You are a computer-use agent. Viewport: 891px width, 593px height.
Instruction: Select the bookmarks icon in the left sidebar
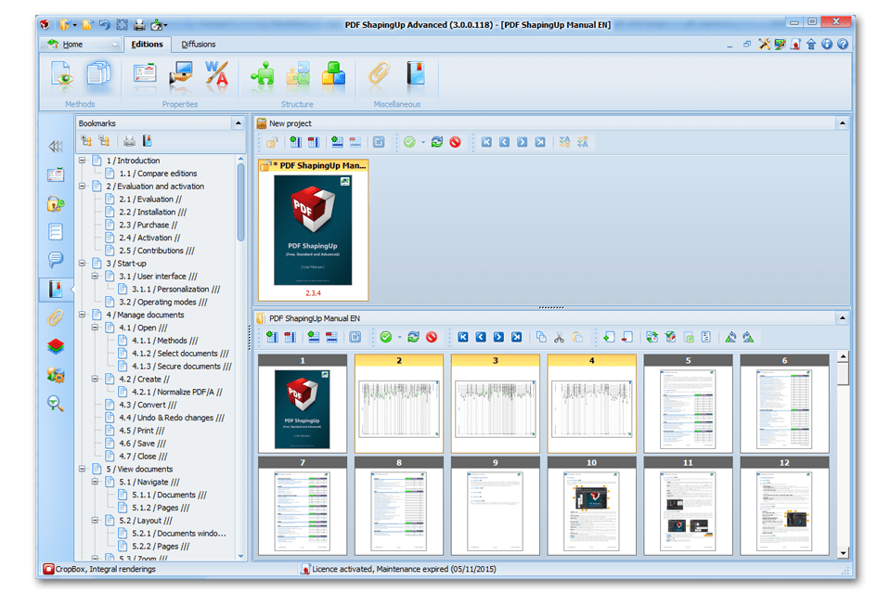click(55, 289)
